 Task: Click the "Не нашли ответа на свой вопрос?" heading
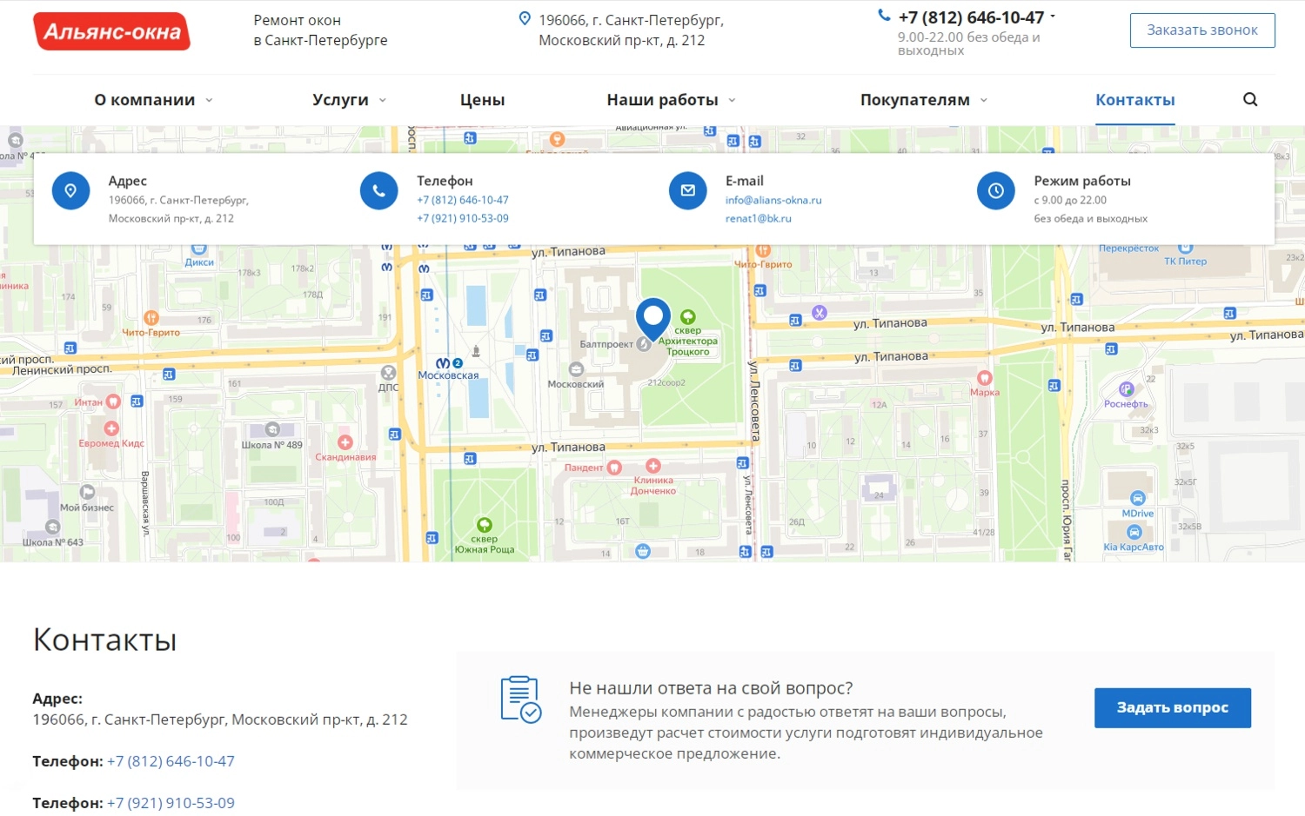point(711,688)
